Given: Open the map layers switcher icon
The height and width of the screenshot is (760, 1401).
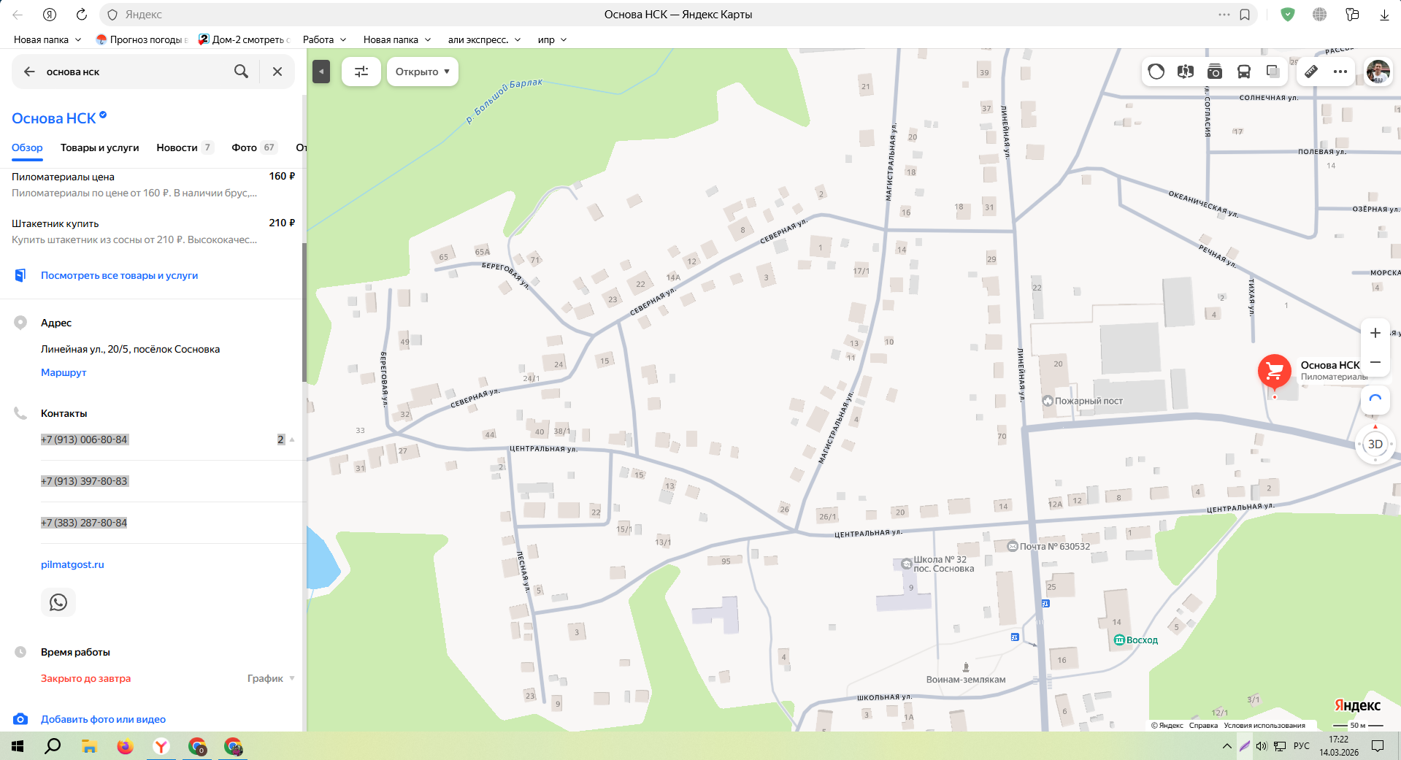Looking at the screenshot, I should (x=1273, y=72).
